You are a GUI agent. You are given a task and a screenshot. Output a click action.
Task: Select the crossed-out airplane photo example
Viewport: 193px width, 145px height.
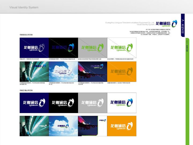click(92, 72)
